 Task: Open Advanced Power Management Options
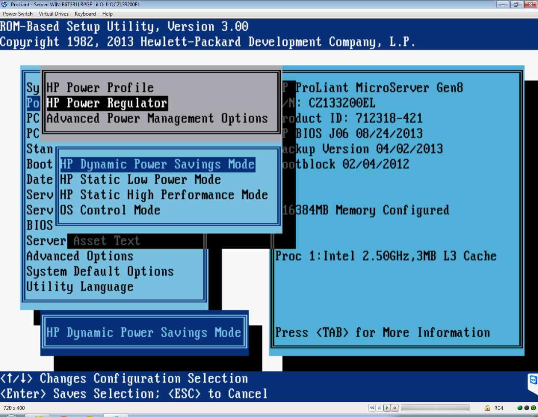point(157,119)
